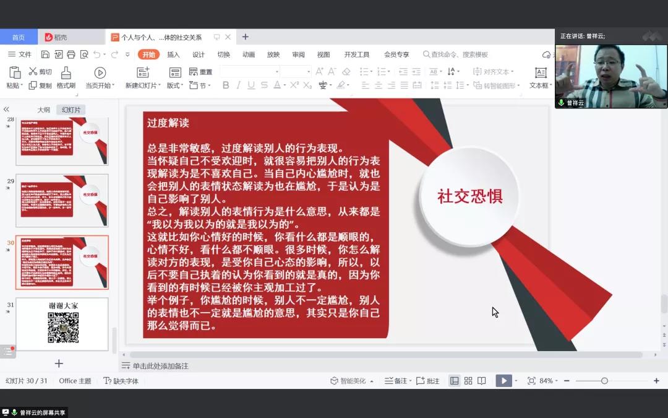
Task: Click the 剪切 cut icon
Action: click(33, 71)
